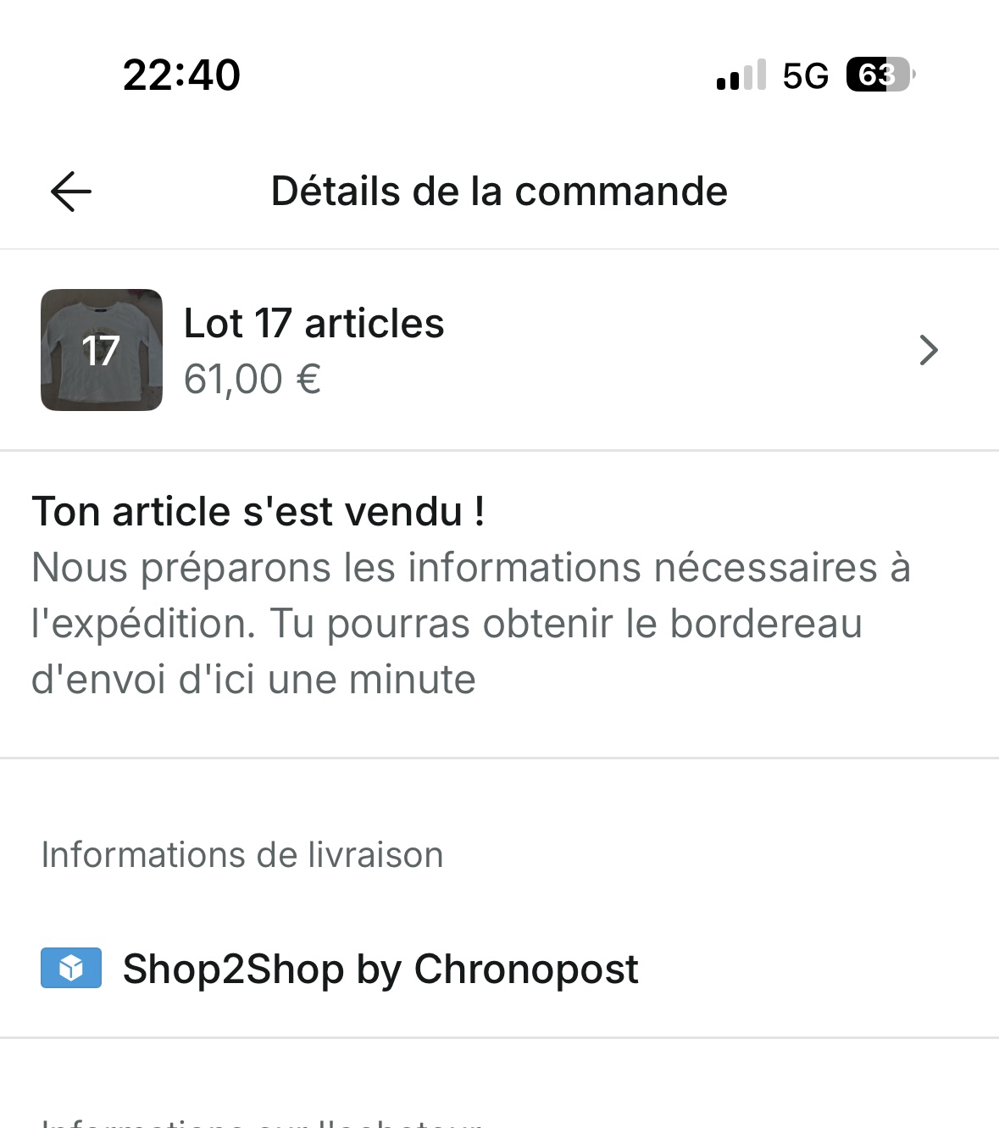Viewport: 999px width, 1128px height.
Task: Open the Lot 17 articles chevron arrow
Action: click(929, 350)
